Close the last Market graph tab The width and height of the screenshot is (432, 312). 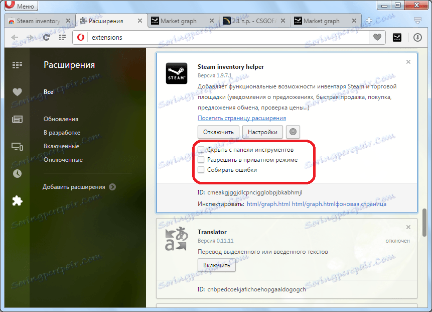(x=354, y=21)
